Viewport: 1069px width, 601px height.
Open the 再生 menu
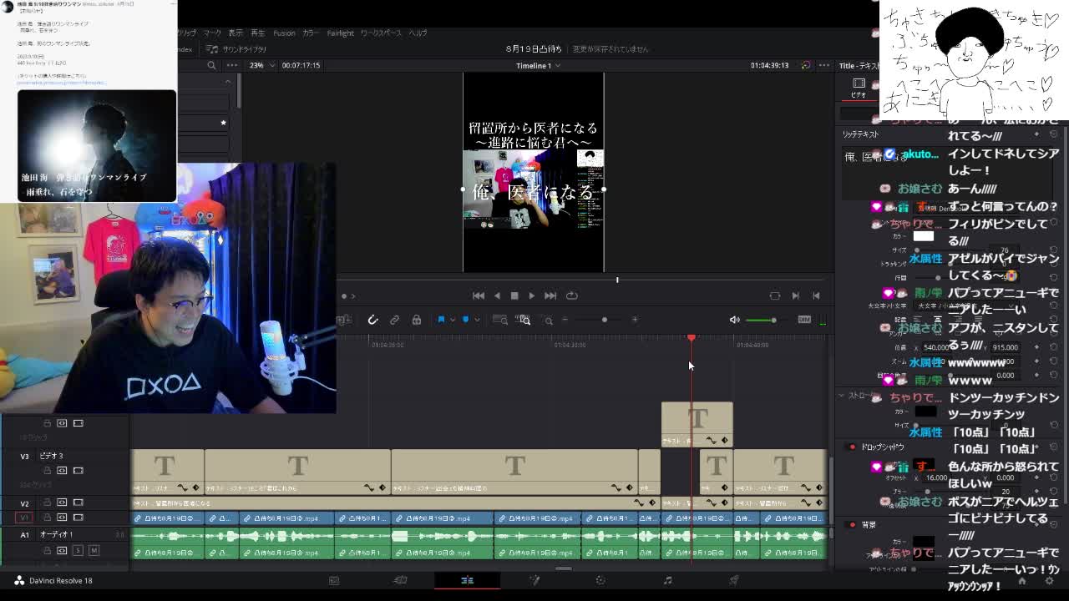[x=258, y=33]
